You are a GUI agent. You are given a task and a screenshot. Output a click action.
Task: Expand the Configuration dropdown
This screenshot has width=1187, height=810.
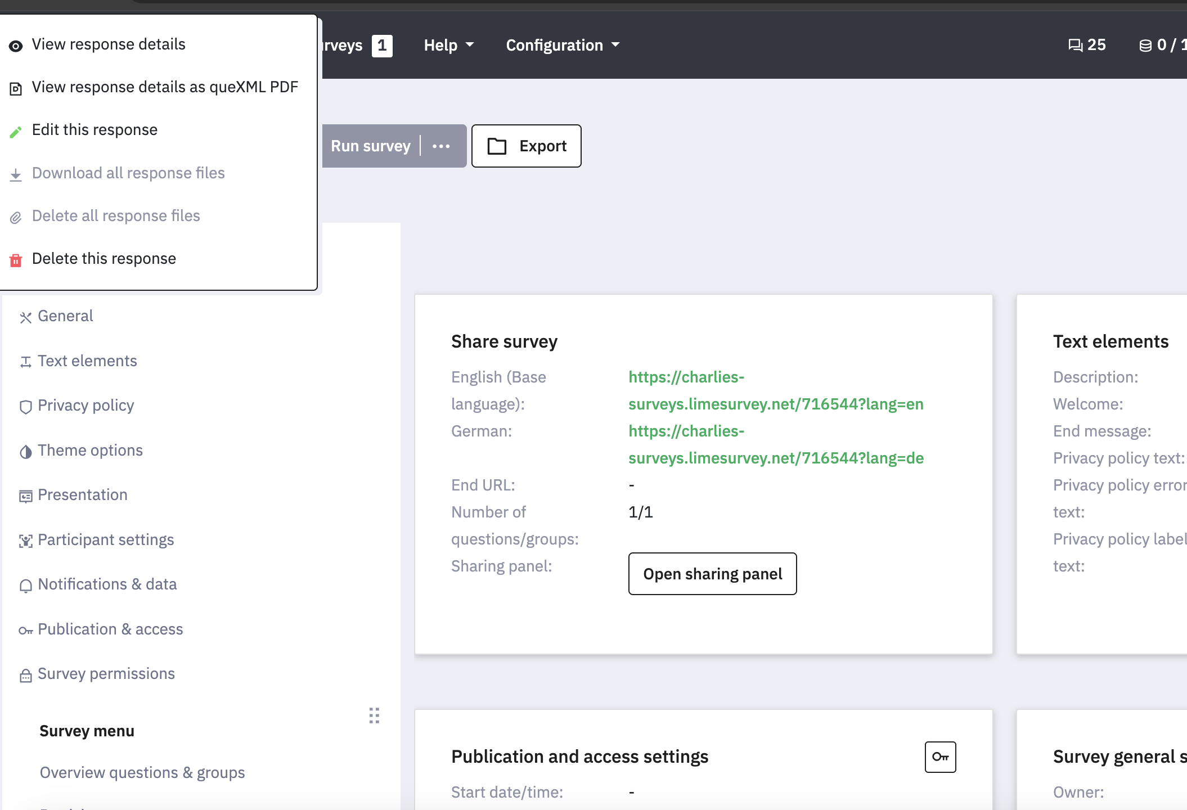[x=562, y=45]
